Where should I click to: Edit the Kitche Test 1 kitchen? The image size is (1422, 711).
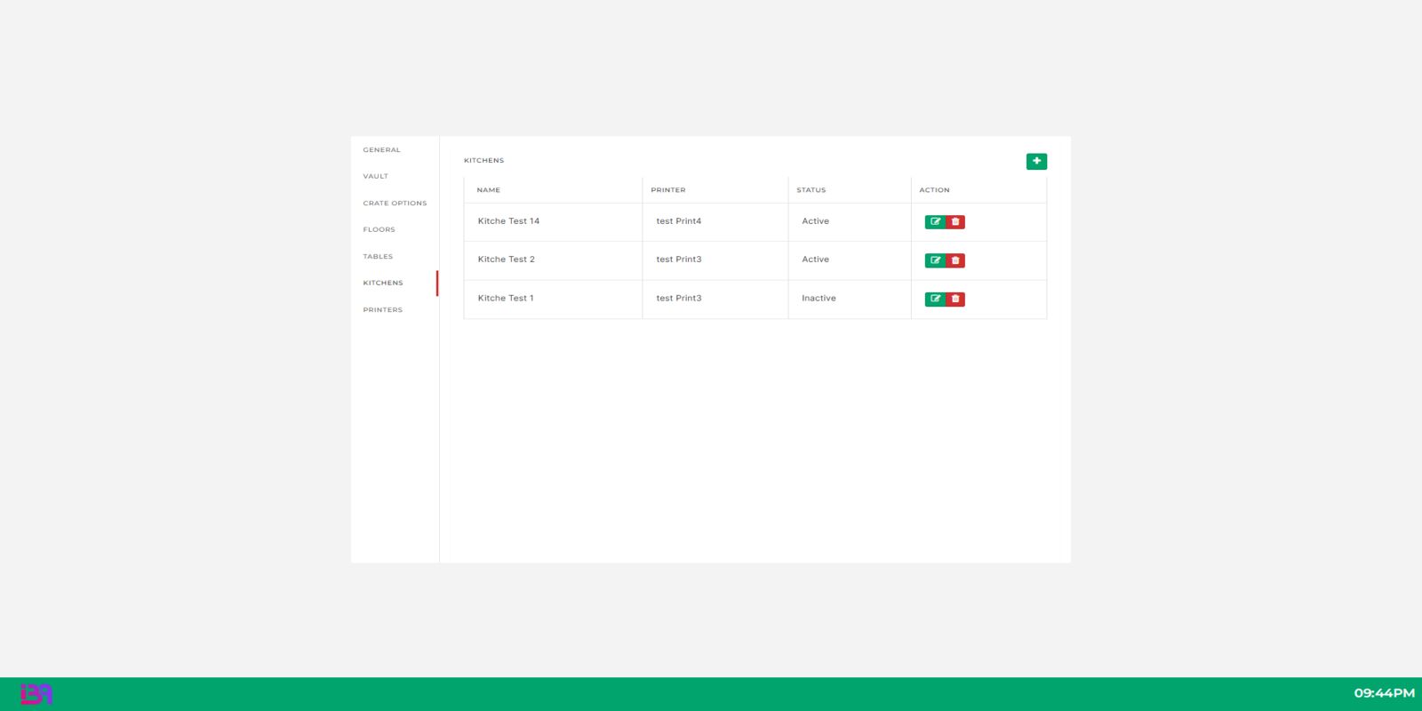click(935, 300)
